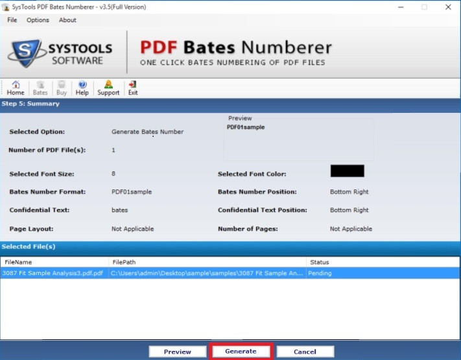461x360 pixels.
Task: Click the Bates Number Format value PDF01sample
Action: [132, 192]
